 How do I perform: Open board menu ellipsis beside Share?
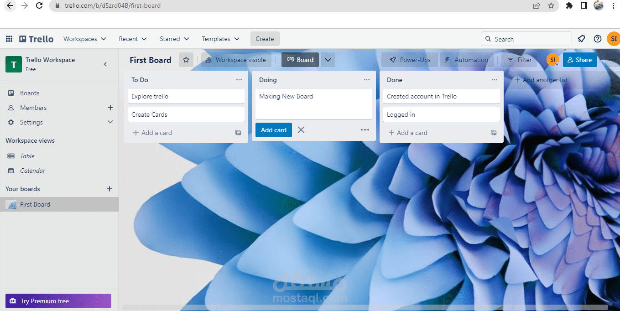(612, 60)
